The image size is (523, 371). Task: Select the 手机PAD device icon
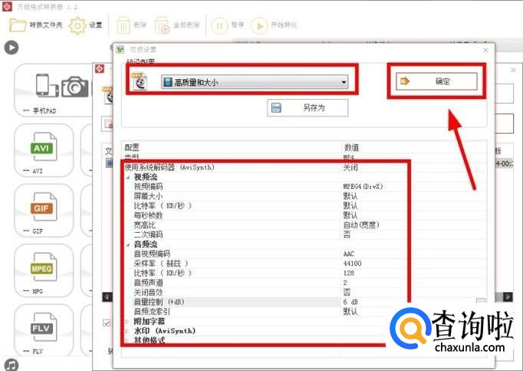pos(44,86)
